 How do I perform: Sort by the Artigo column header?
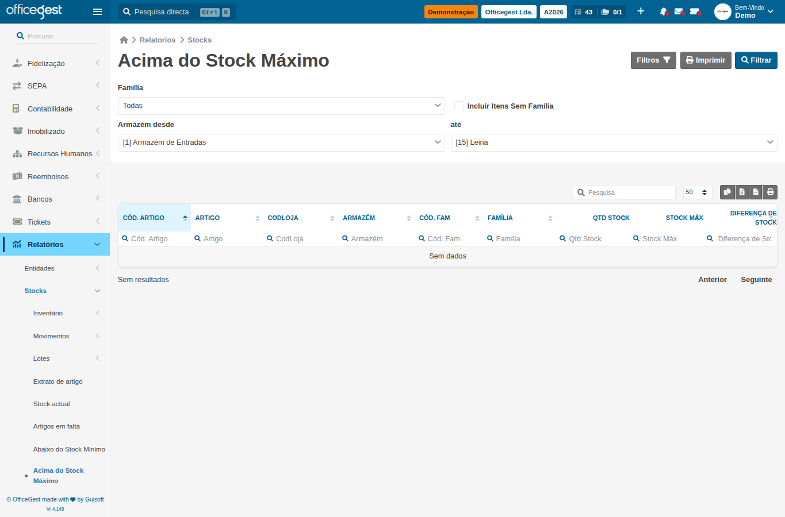(227, 218)
